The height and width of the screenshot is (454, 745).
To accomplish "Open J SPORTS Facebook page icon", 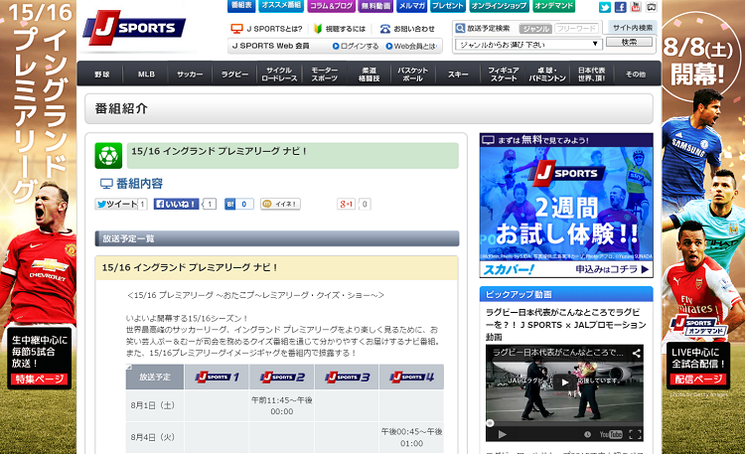I will (x=620, y=7).
